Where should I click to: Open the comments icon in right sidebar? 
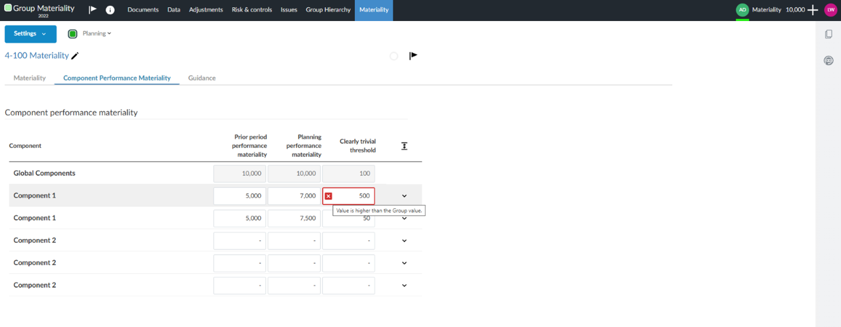(x=829, y=60)
